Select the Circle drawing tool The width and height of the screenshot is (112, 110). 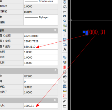pyautogui.click(x=65, y=2)
